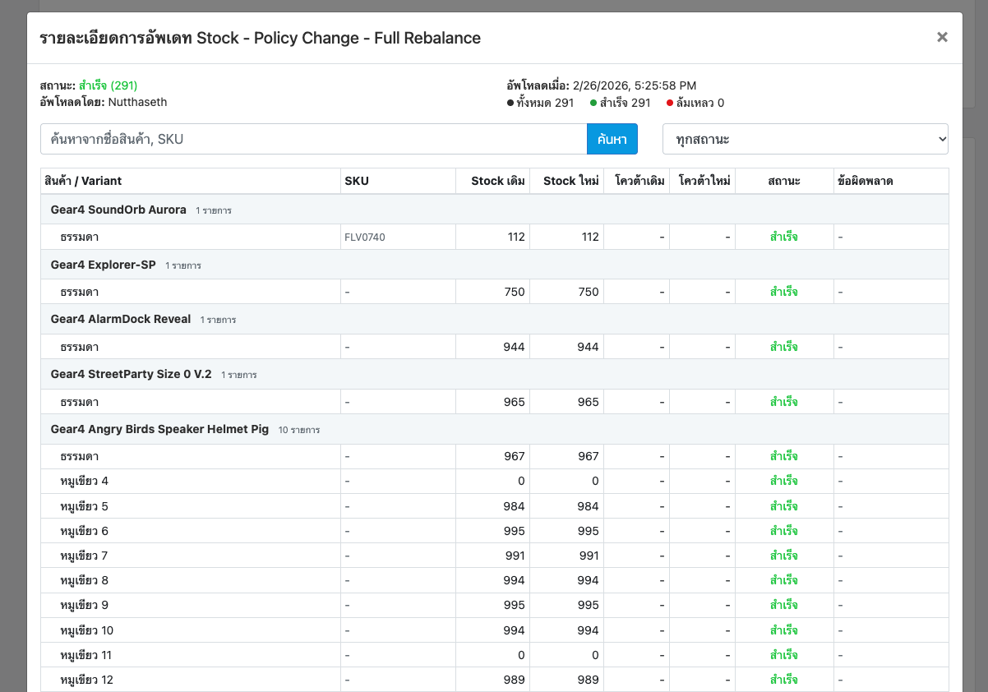988x692 pixels.
Task: Click the ล้มเหลว 0 failed counter
Action: coord(695,103)
